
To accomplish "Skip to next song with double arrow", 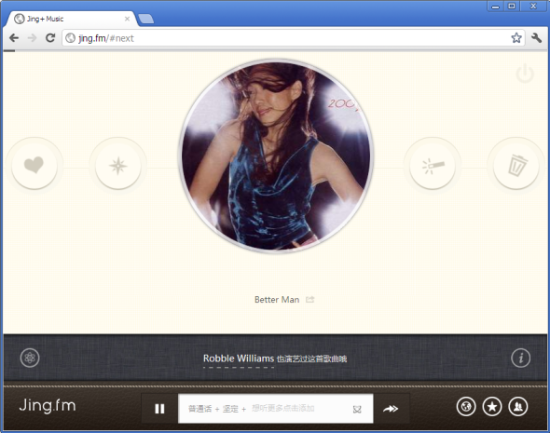I will coord(391,409).
